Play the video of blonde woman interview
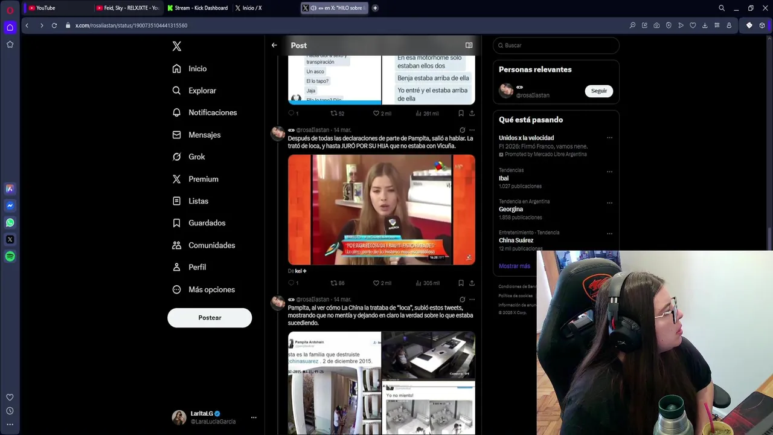The height and width of the screenshot is (435, 773). 382,210
